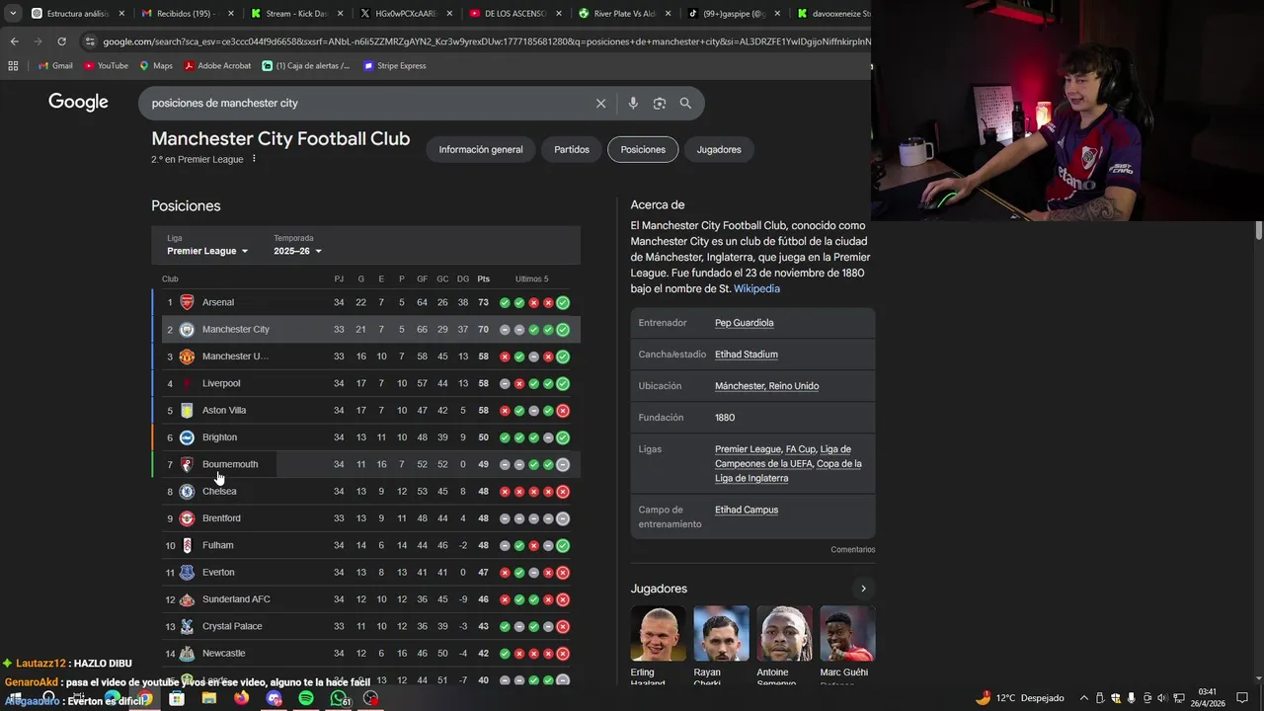Go back with the browser back arrow

14,41
